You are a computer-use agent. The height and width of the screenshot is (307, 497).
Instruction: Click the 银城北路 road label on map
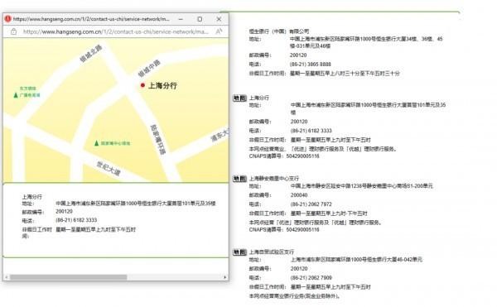pyautogui.click(x=91, y=54)
